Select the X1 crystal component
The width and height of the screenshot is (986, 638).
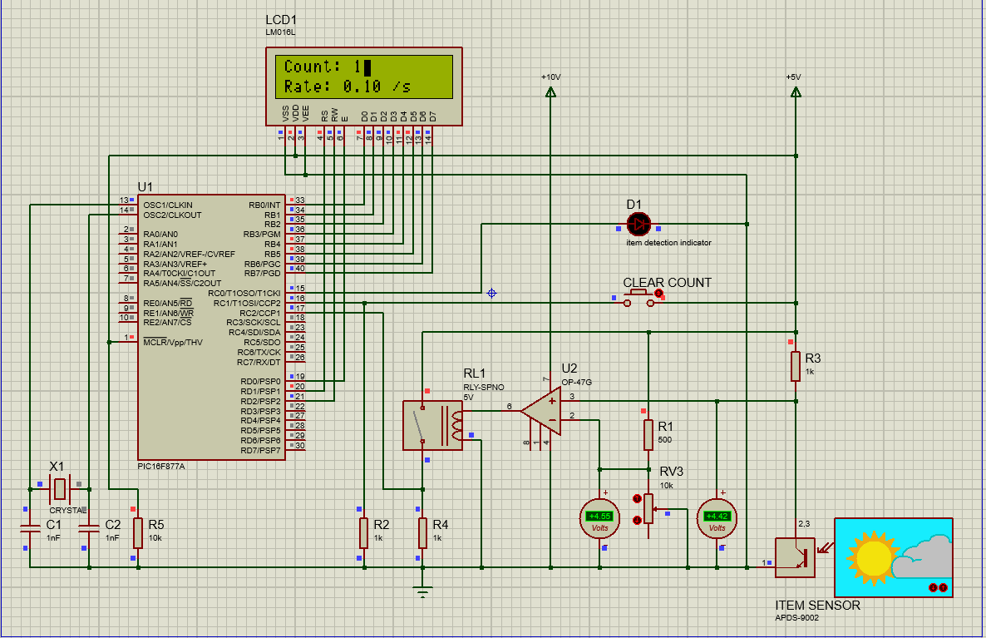pos(59,489)
